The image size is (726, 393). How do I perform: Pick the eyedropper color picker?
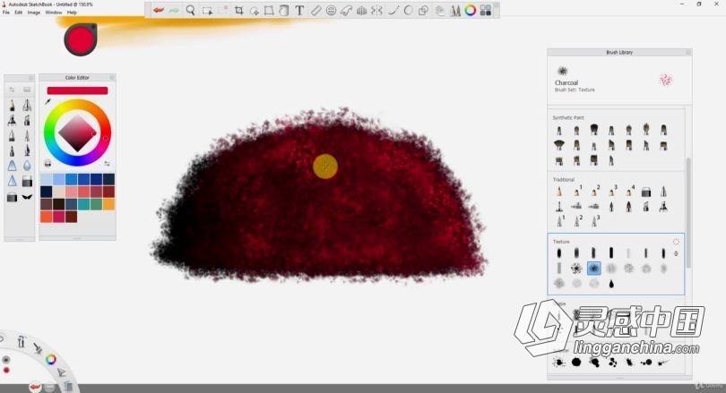tap(48, 102)
